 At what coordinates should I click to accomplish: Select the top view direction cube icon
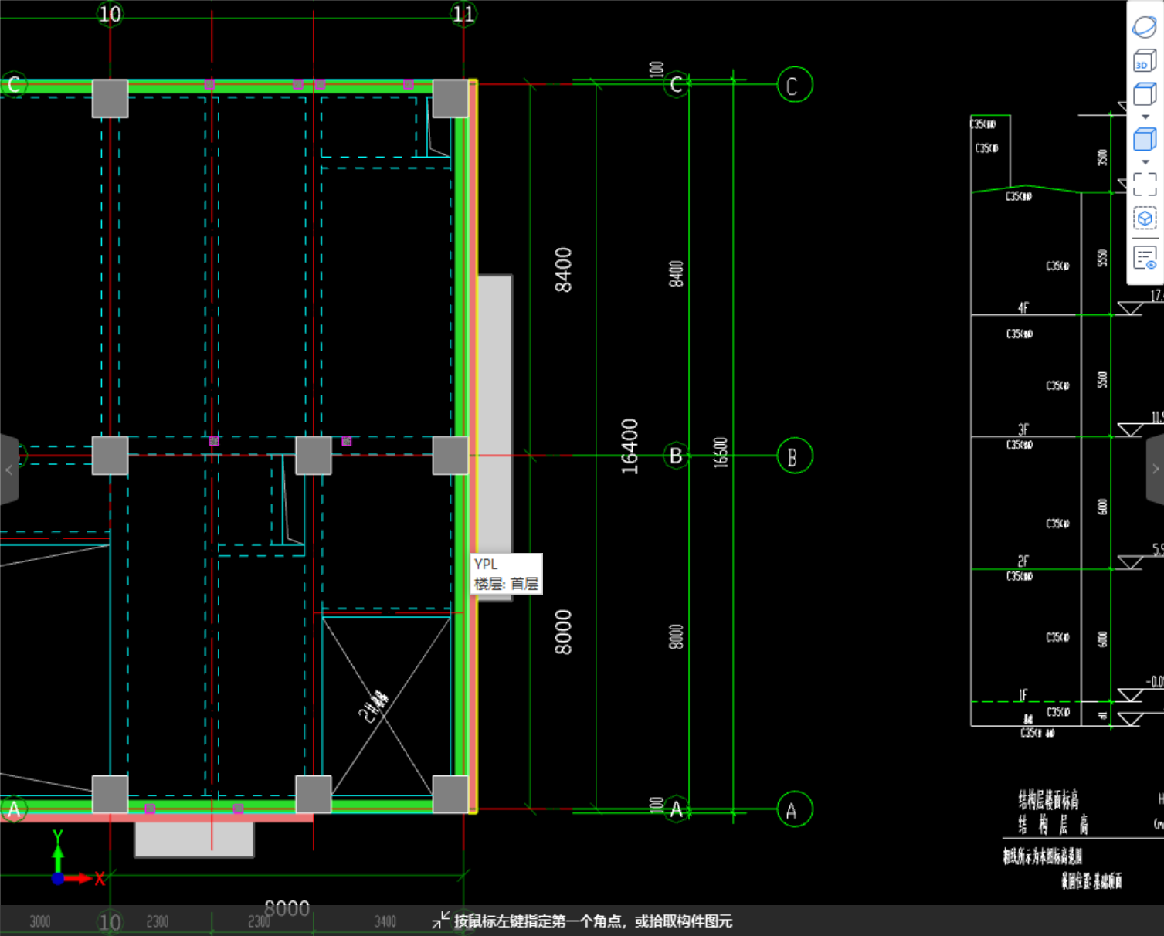[1144, 95]
